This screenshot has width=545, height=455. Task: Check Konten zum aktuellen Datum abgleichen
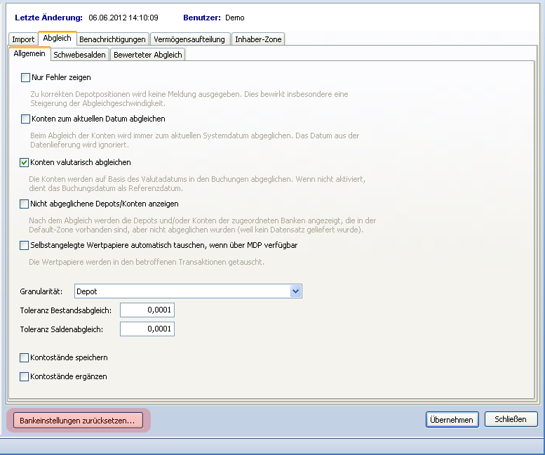pos(26,119)
